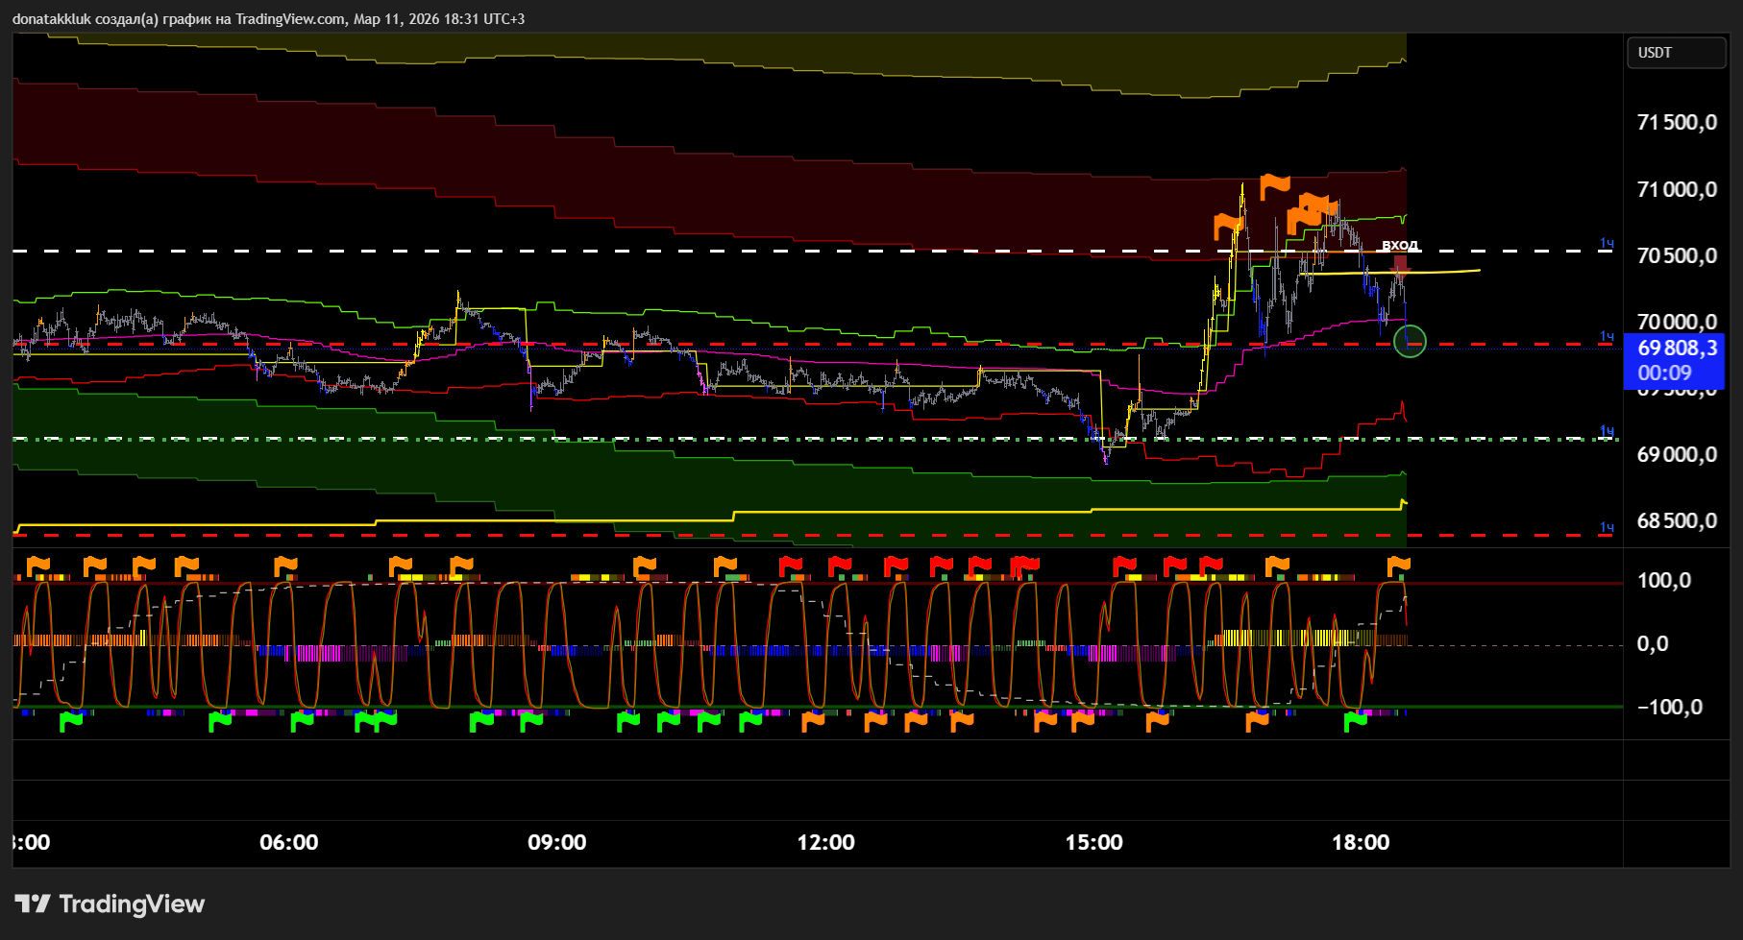Viewport: 1743px width, 940px height.
Task: Click the first green flag in the oscillator pane
Action: click(x=71, y=720)
